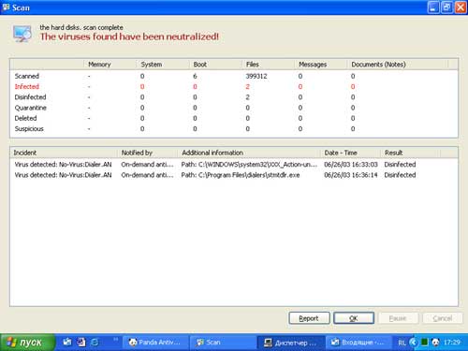The image size is (468, 351).
Task: Open the Входящие taskbar window
Action: point(358,343)
